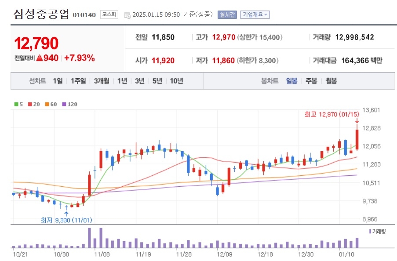Click the purple 거래량 legend marker
The height and width of the screenshot is (261, 397).
coord(370,232)
